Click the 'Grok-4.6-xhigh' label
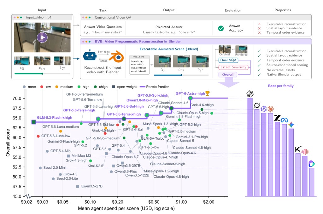323x214 pixels. [x=202, y=105]
